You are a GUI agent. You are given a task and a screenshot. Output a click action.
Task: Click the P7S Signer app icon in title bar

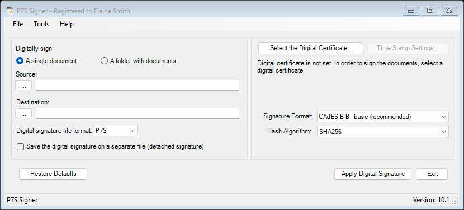(10, 11)
